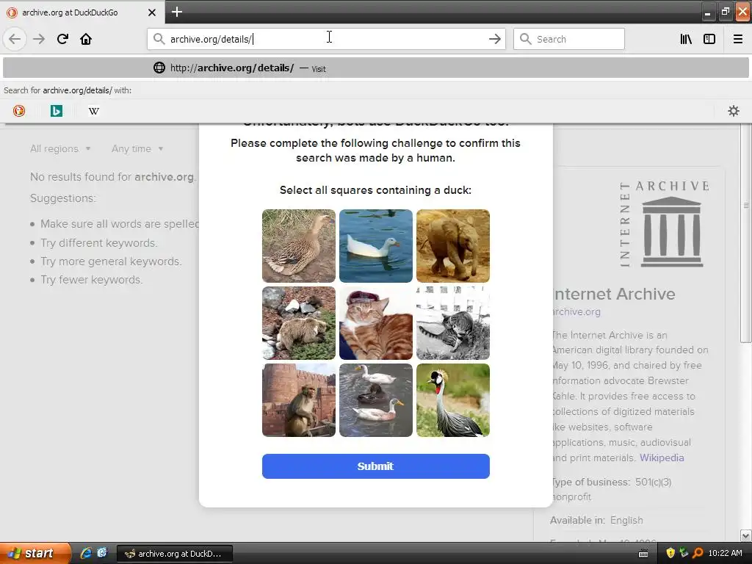Search with the Wikipedia W icon

coord(94,111)
